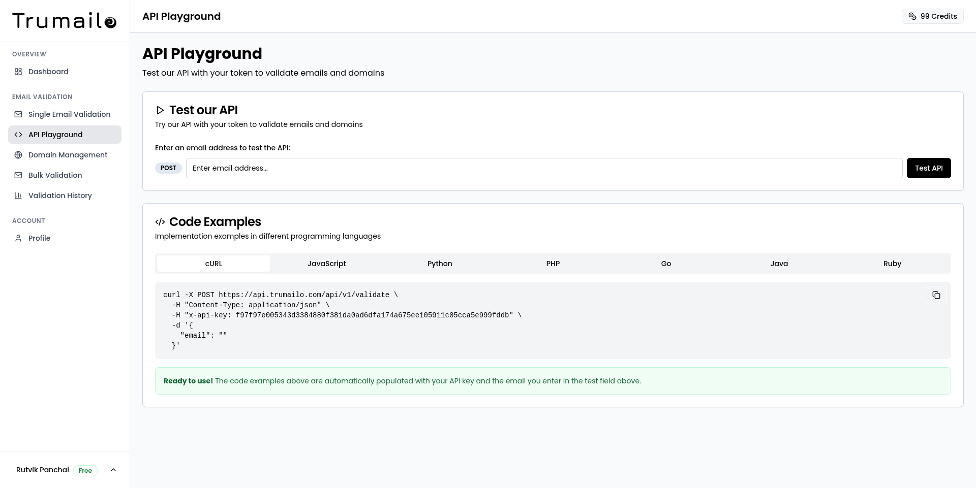
Task: Click the Bulk Validation envelope icon
Action: pyautogui.click(x=18, y=175)
